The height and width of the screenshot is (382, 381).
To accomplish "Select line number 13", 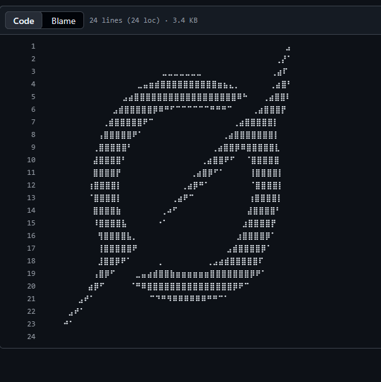I will (x=32, y=198).
